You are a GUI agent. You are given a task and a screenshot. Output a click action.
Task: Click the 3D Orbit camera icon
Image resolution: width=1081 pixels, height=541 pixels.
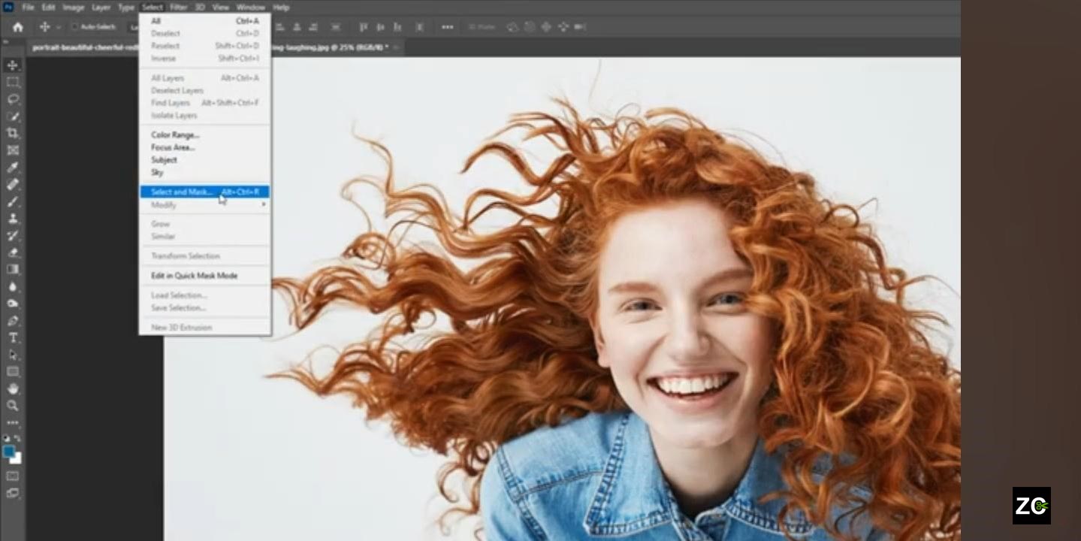click(513, 26)
